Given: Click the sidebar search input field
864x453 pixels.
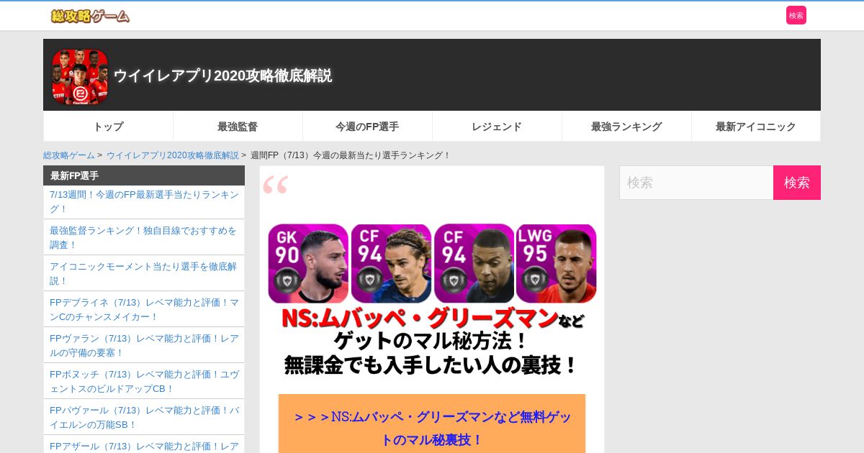Looking at the screenshot, I should click(696, 183).
